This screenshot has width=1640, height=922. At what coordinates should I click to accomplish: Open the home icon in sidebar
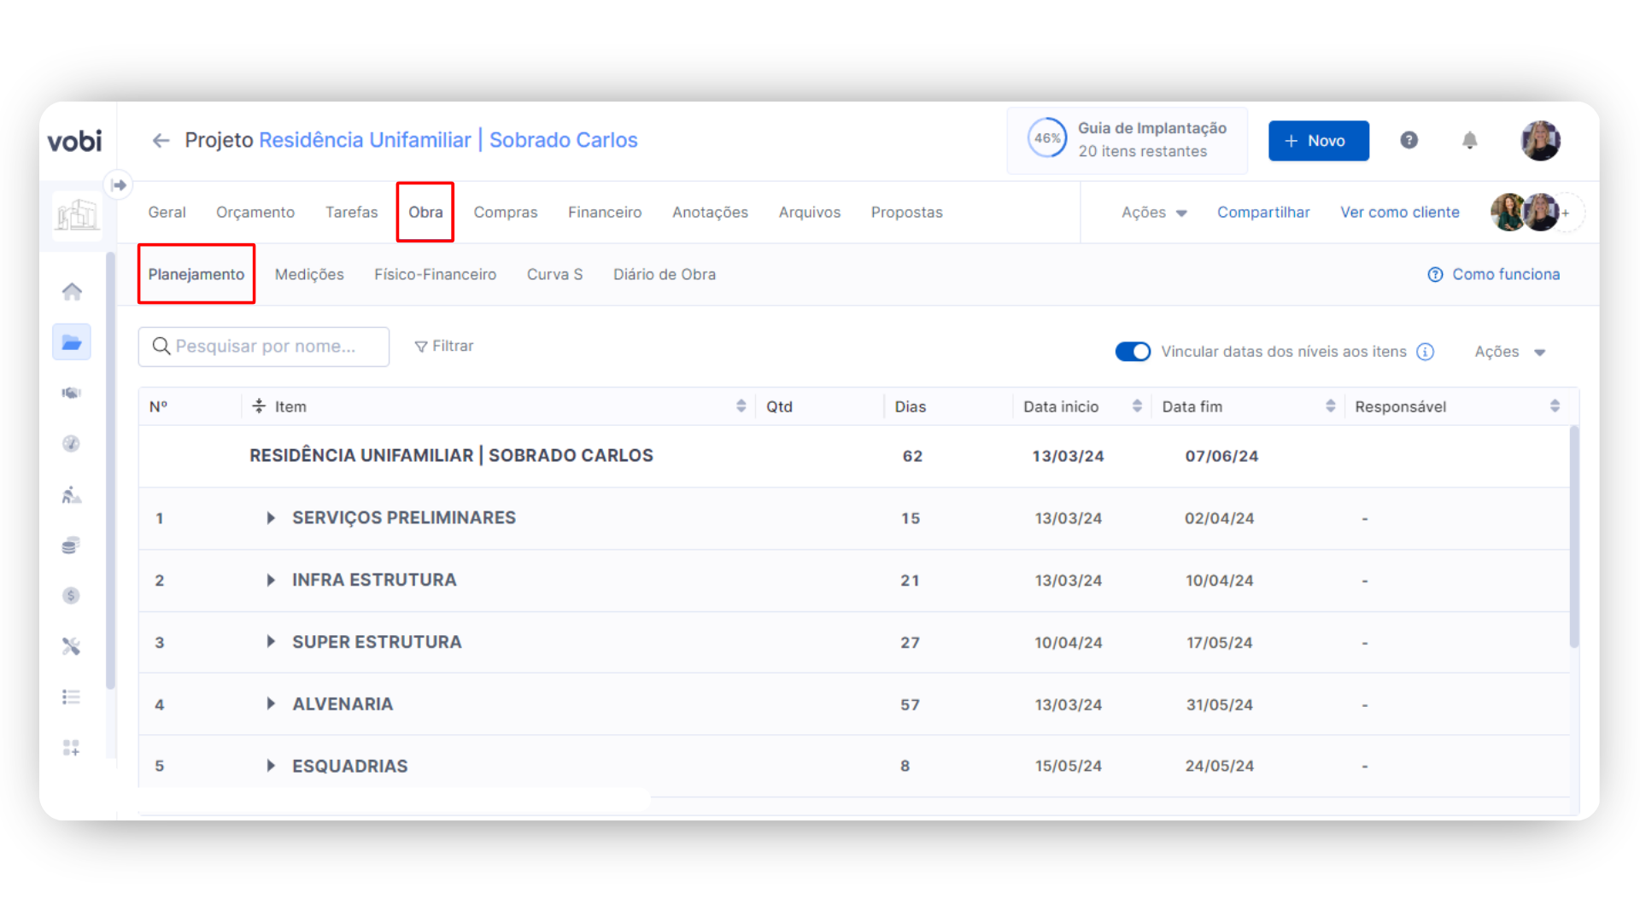coord(72,292)
